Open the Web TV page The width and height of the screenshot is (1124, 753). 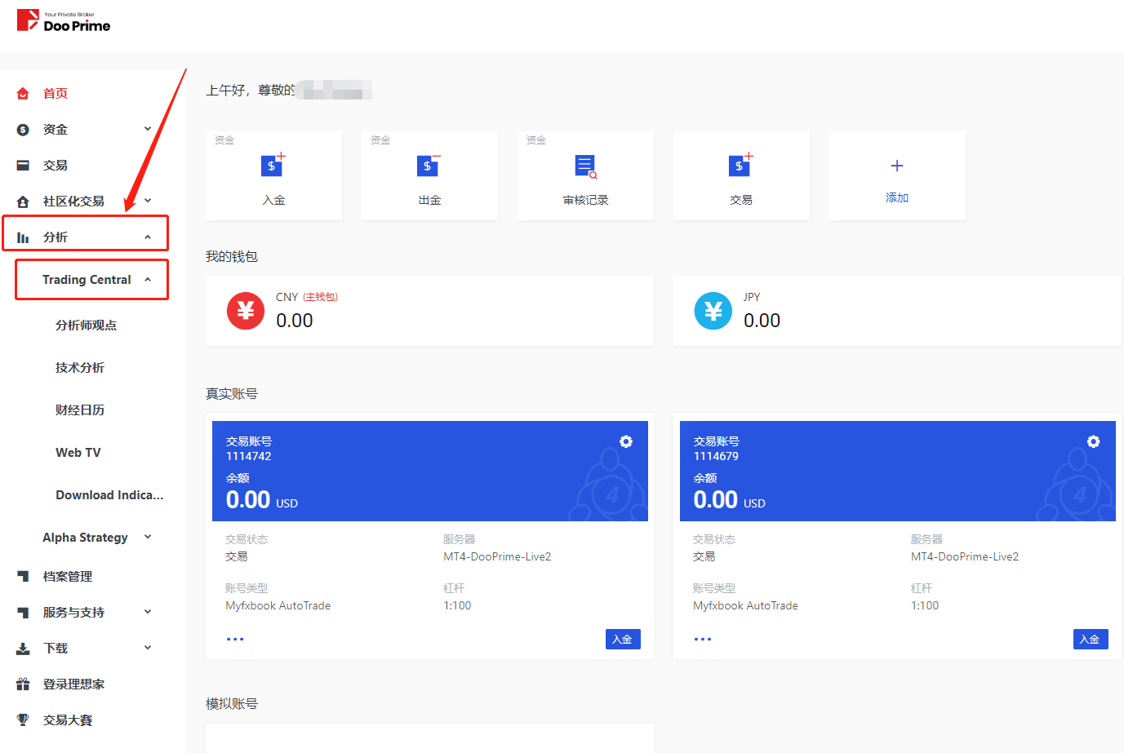tap(78, 452)
